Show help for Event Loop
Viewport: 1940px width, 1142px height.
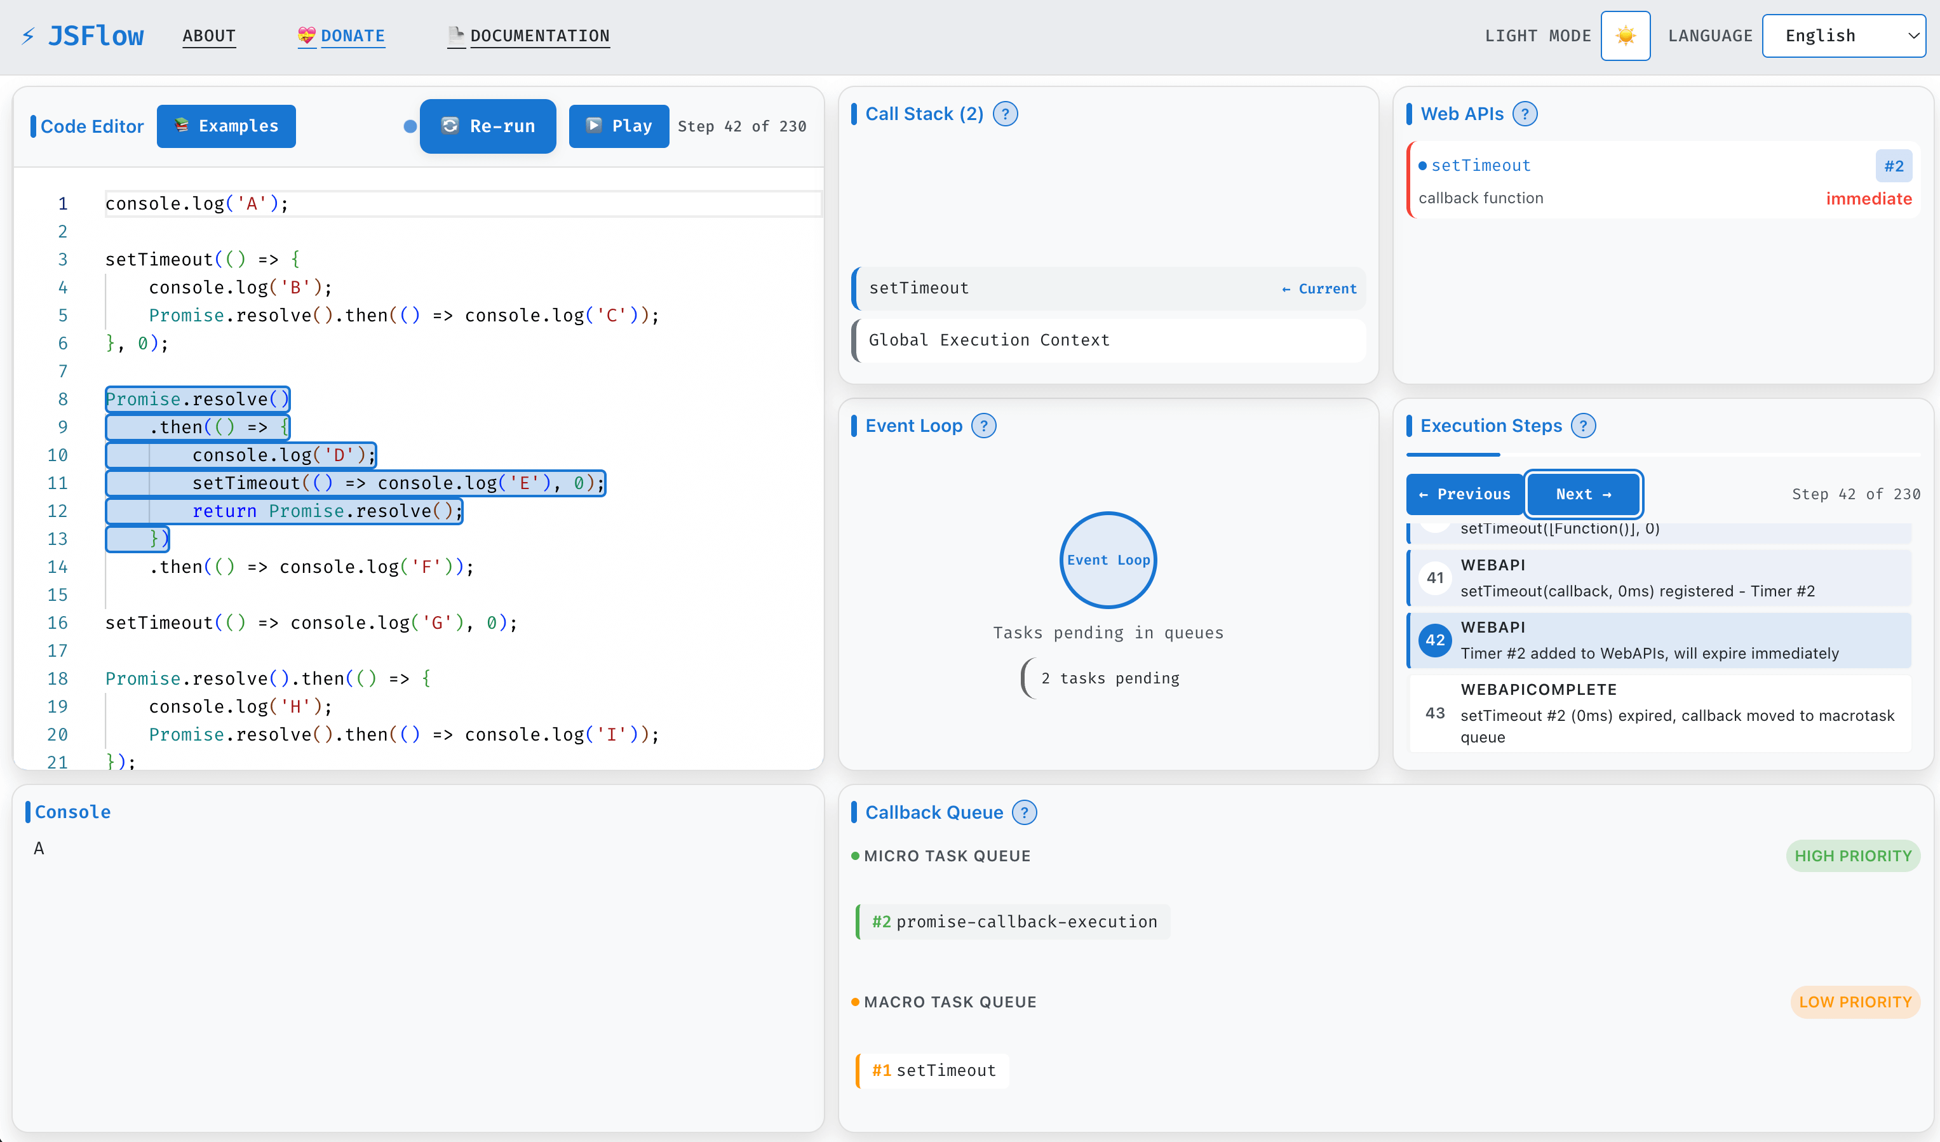pos(984,426)
